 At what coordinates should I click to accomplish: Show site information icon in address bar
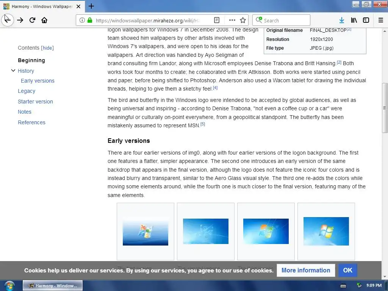coord(82,20)
